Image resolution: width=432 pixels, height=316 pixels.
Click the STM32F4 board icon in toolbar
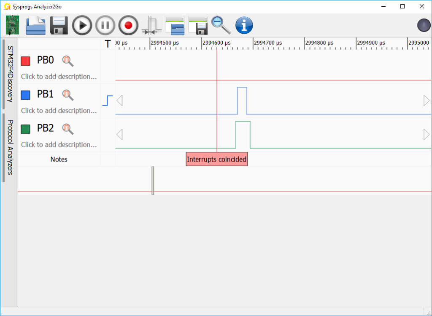click(x=12, y=25)
